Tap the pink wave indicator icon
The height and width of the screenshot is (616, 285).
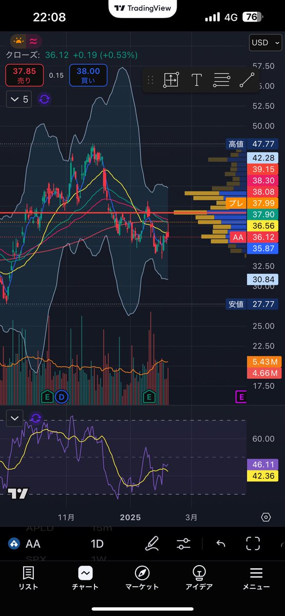pyautogui.click(x=33, y=42)
